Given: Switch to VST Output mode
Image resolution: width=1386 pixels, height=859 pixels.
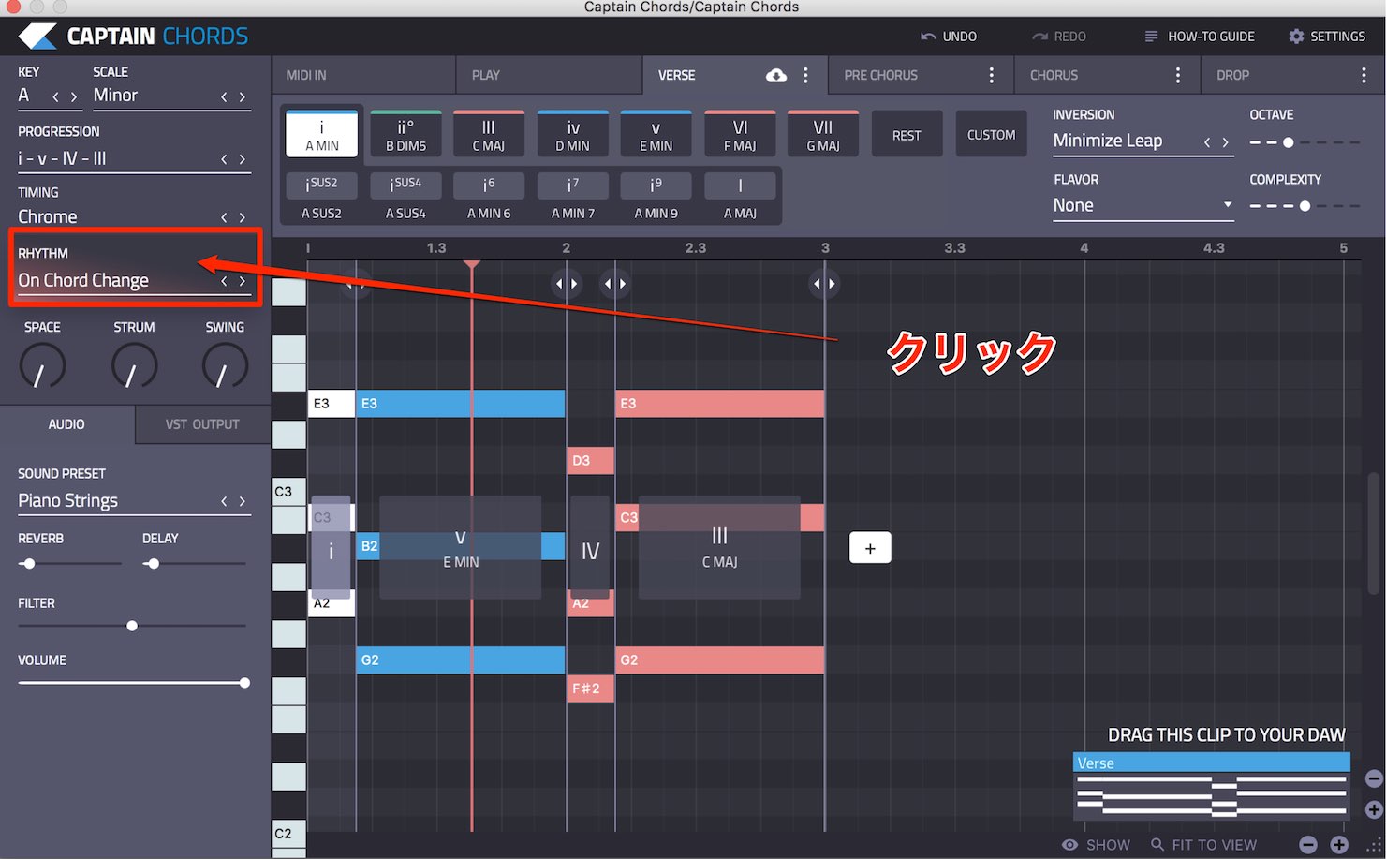Looking at the screenshot, I should [202, 424].
